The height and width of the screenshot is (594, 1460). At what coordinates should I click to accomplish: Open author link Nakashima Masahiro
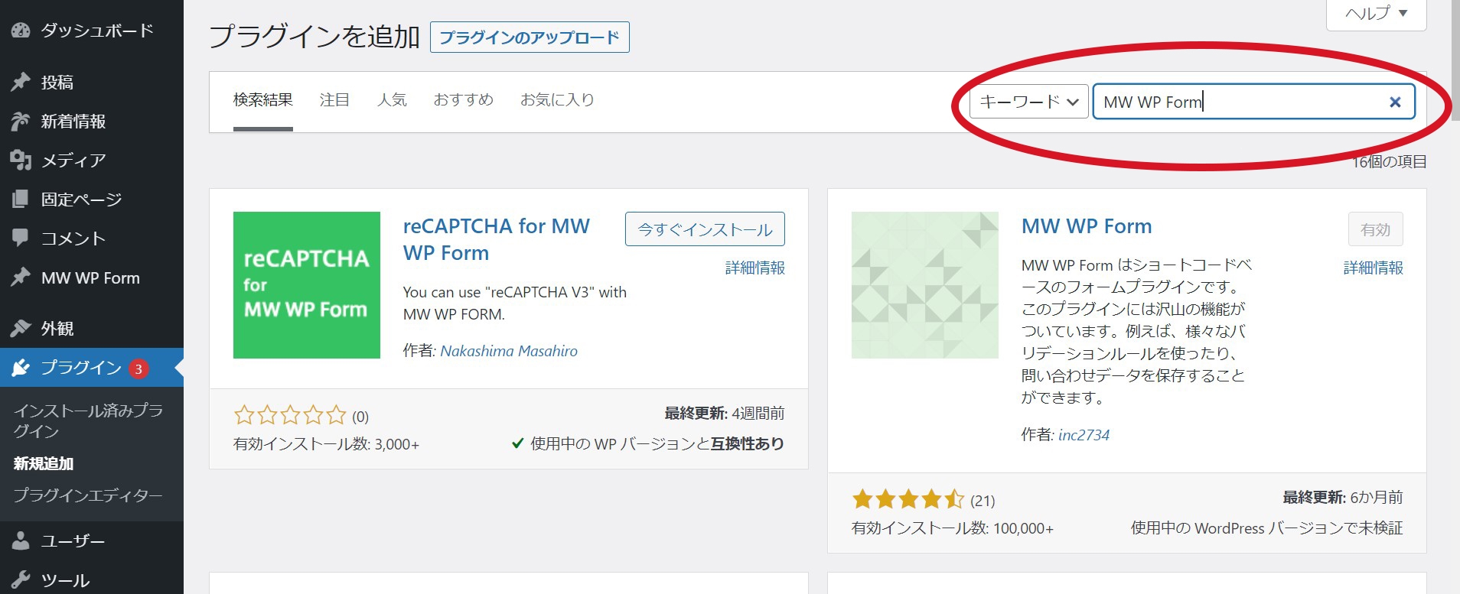[x=509, y=351]
